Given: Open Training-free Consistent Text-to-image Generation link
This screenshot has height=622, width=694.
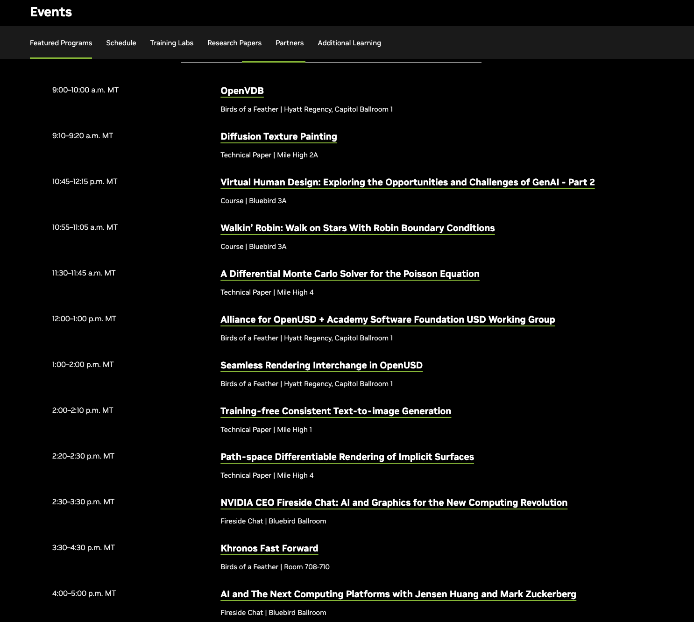Looking at the screenshot, I should click(x=336, y=411).
